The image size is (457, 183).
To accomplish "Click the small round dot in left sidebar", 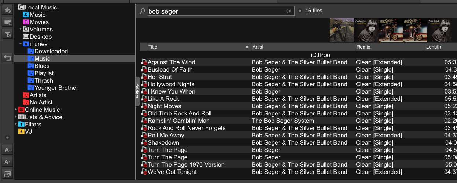I will (x=7, y=138).
